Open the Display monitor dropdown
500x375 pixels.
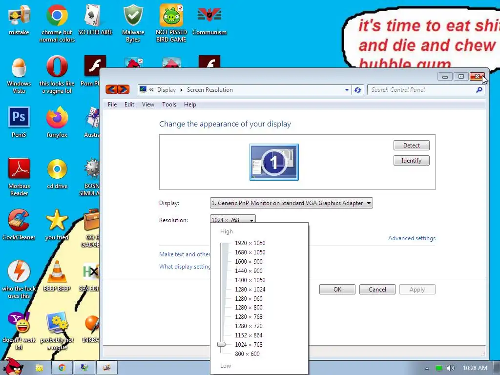tap(291, 203)
